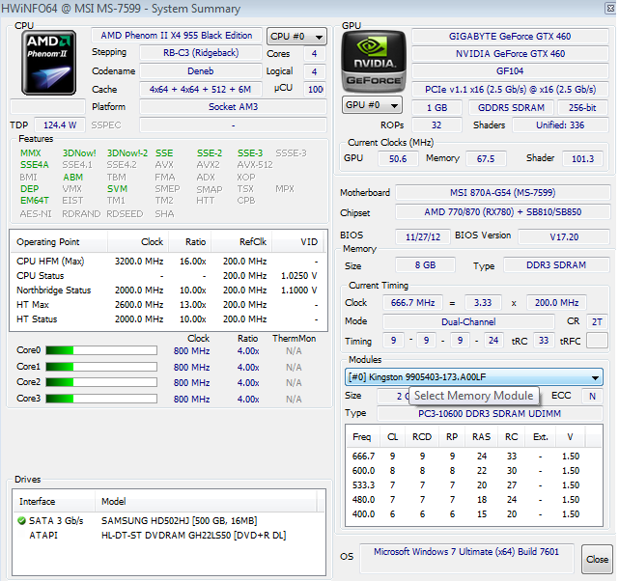619x581 pixels.
Task: Click the DDR3 SDRAM memory type field
Action: click(556, 265)
